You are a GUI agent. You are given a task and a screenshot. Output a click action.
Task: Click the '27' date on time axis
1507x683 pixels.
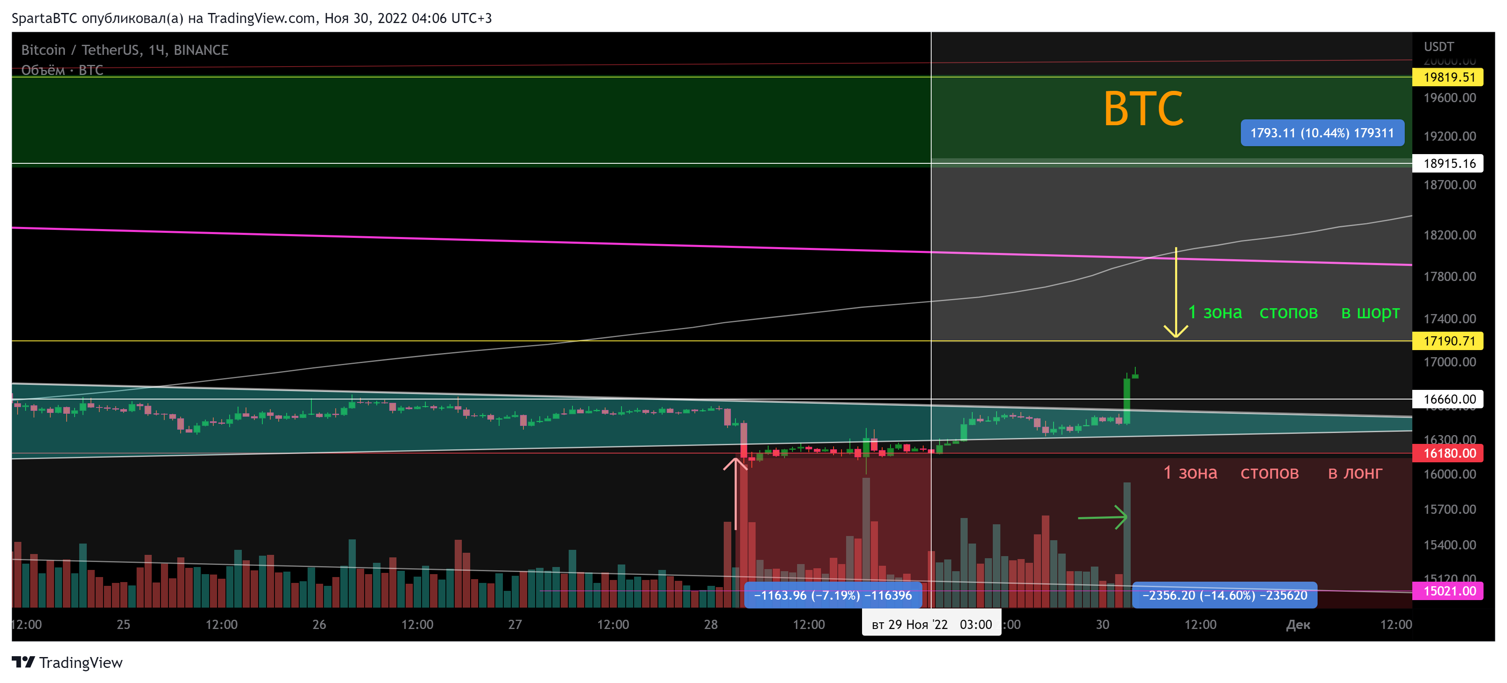point(515,624)
